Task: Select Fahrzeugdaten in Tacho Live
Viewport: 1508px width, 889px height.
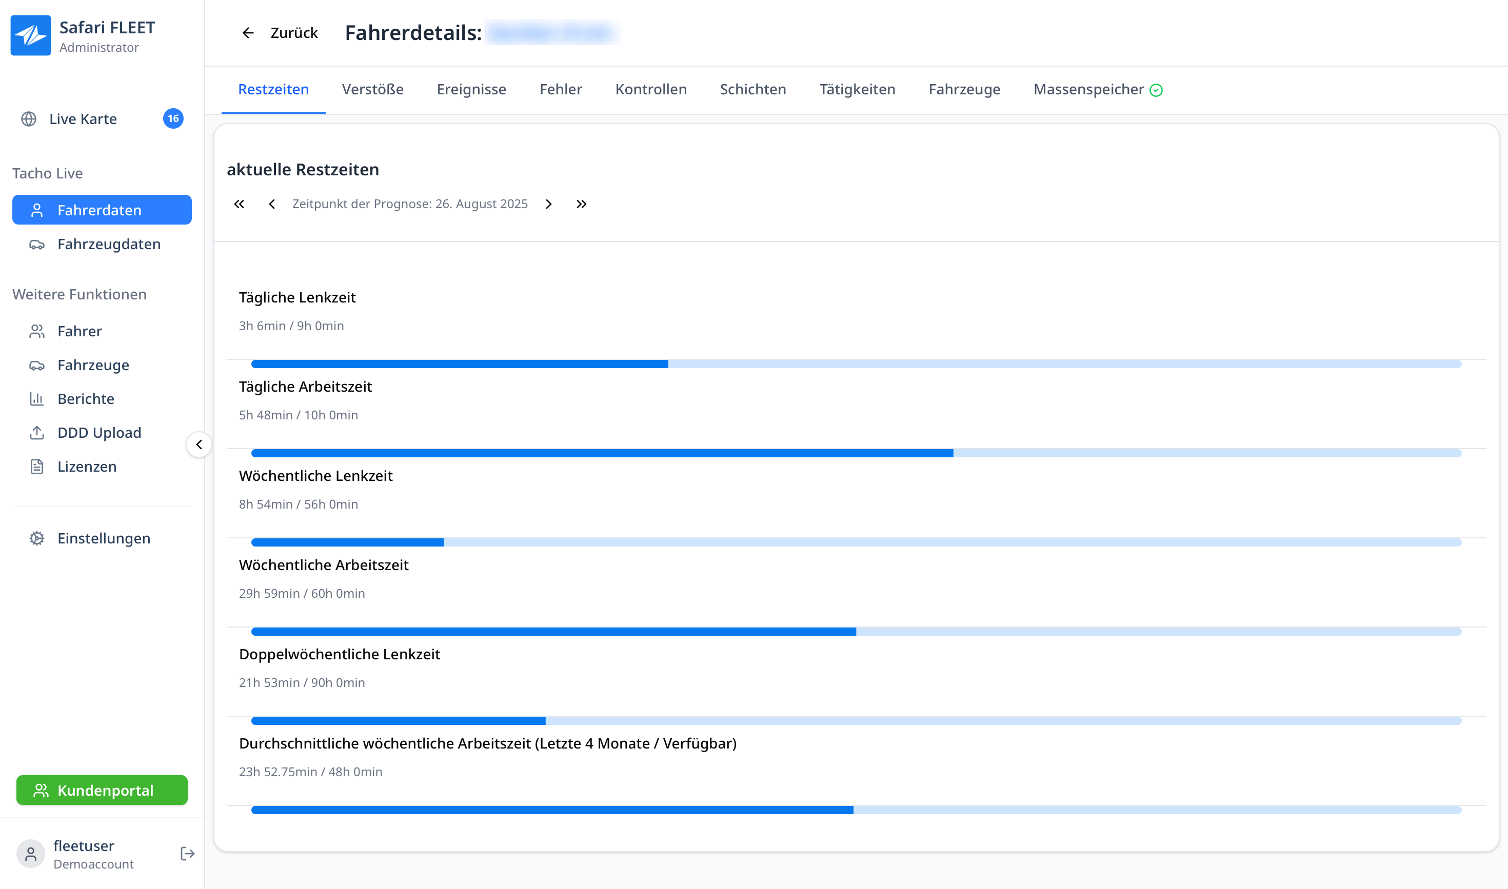Action: point(109,244)
